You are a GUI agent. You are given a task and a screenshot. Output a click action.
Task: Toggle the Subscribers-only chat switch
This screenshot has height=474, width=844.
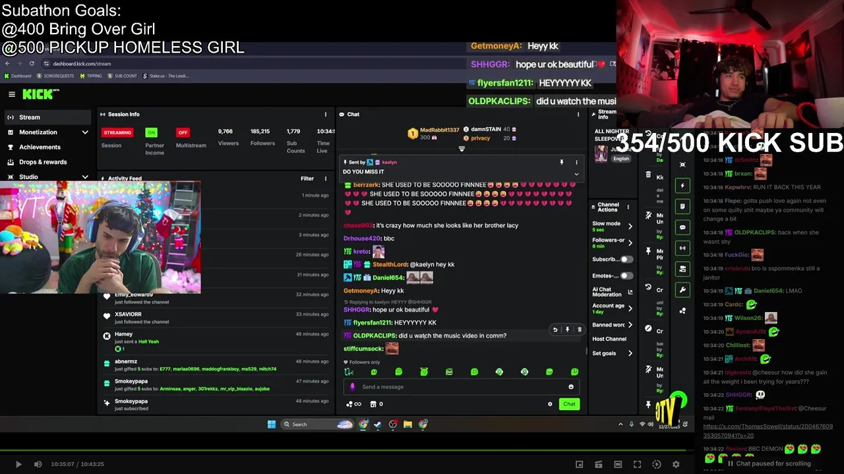click(626, 259)
